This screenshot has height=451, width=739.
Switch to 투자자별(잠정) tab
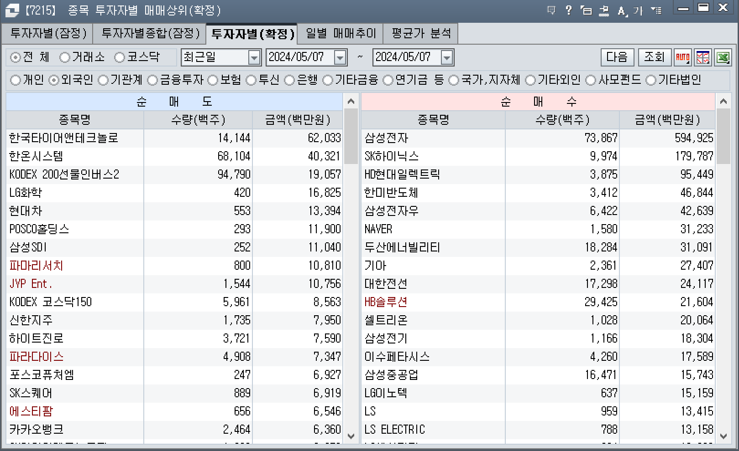click(x=48, y=34)
